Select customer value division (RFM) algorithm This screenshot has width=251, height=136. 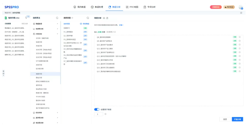click(x=43, y=108)
